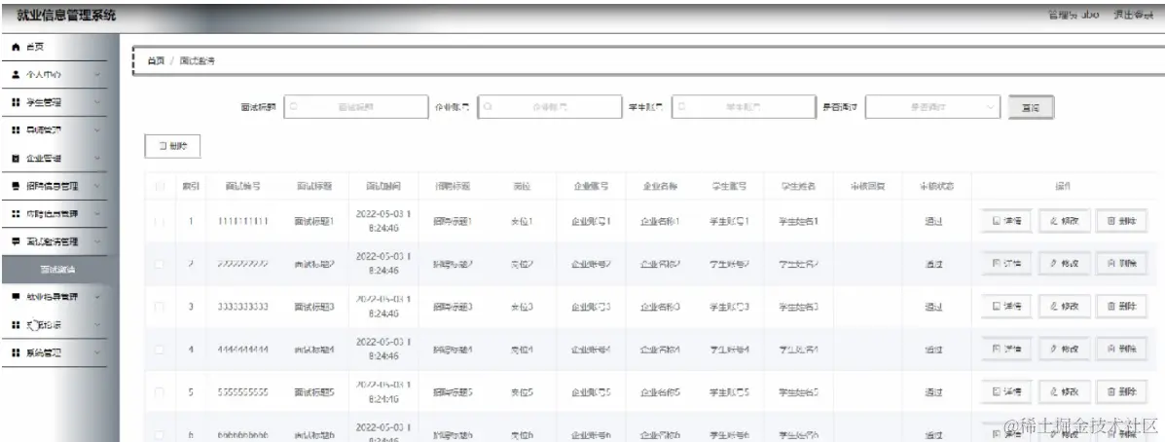Viewport: 1165px width, 442px height.
Task: Check the checkbox for row 5555555555
Action: pos(160,390)
